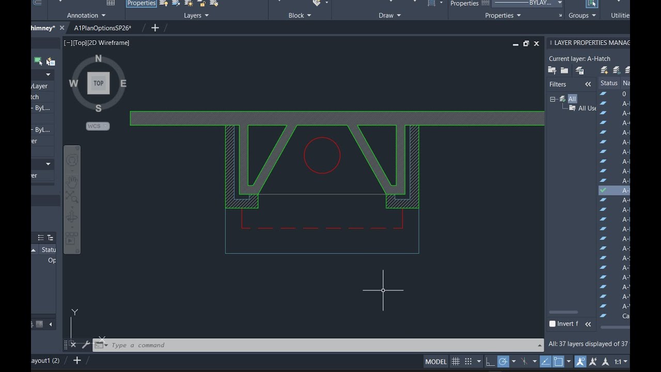Click the lock layer icon in Layers ribbon

(x=202, y=3)
